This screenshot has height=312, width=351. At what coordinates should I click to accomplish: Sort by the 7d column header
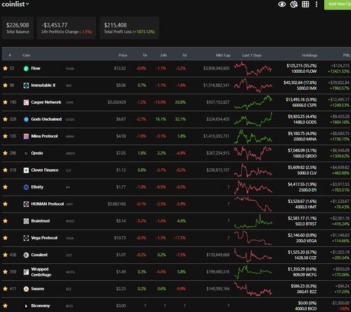(184, 55)
